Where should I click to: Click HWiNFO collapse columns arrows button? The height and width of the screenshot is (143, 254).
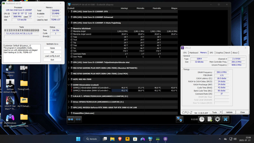(x=78, y=119)
